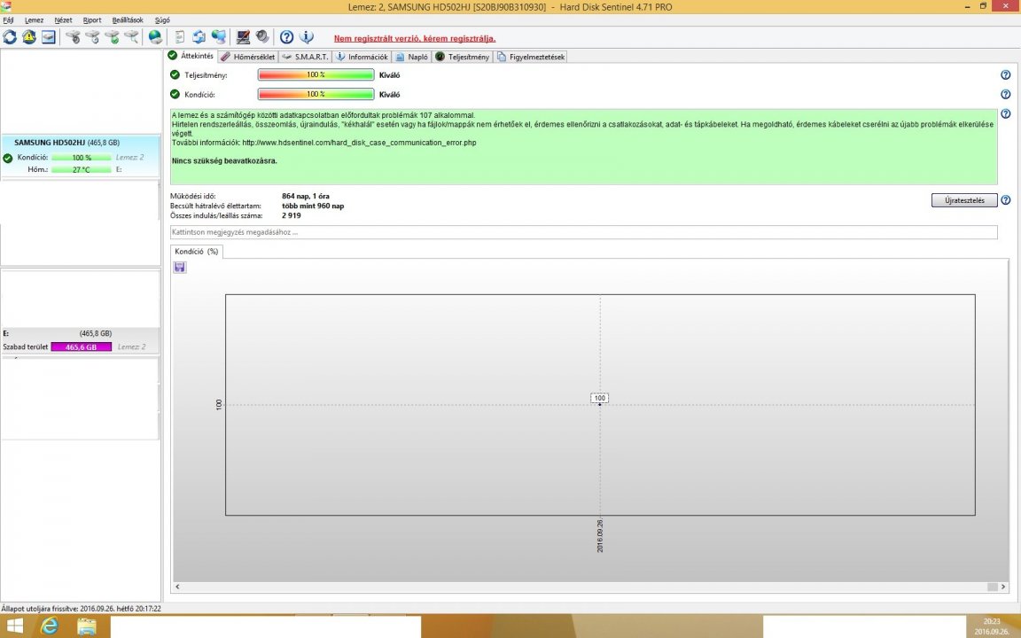
Task: Open File Explorer from the taskbar
Action: [x=87, y=626]
